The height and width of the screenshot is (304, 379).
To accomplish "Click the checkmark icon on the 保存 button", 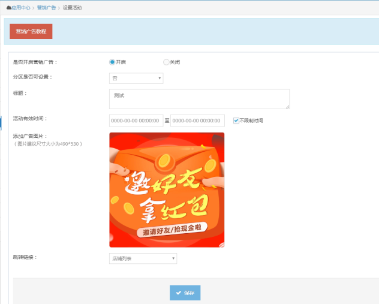I will tap(179, 293).
